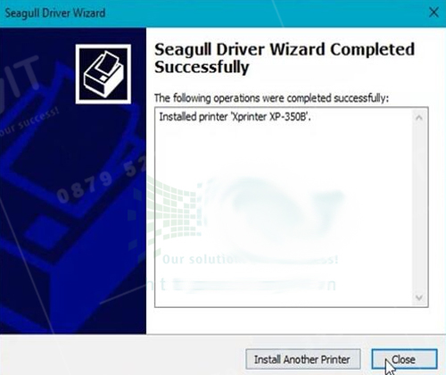Select the Installed printer 'Xprinter XP-350B' line
This screenshot has width=446, height=375.
coord(235,117)
